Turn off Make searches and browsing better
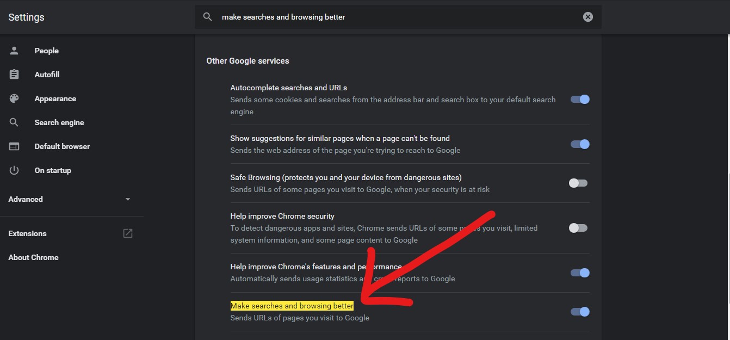Screen dimensions: 730x340 (x=580, y=312)
